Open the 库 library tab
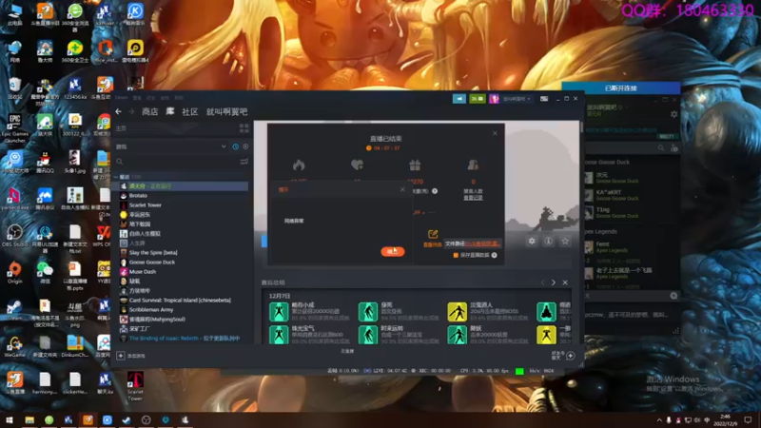Screen dimensions: 761x428 [170, 111]
